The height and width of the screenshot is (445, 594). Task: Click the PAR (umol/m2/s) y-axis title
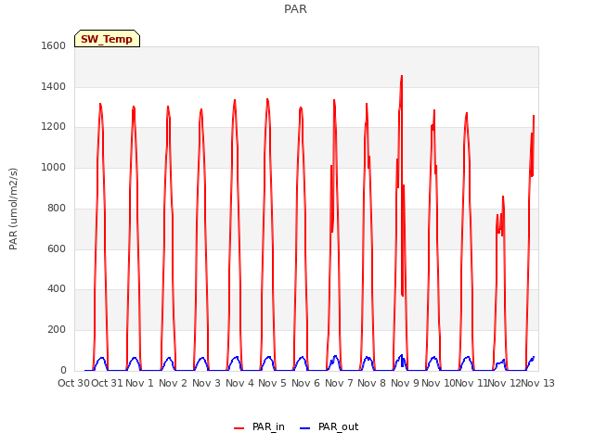click(13, 209)
